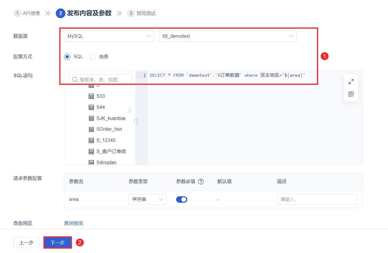Click the 查询预览 link
The height and width of the screenshot is (253, 388).
(x=74, y=223)
